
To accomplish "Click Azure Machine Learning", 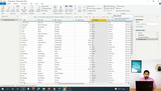I will 123,11.
